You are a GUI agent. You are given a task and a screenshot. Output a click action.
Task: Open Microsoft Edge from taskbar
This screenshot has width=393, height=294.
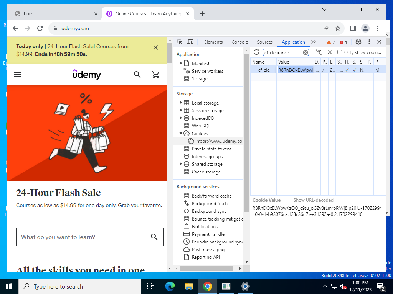pyautogui.click(x=170, y=286)
